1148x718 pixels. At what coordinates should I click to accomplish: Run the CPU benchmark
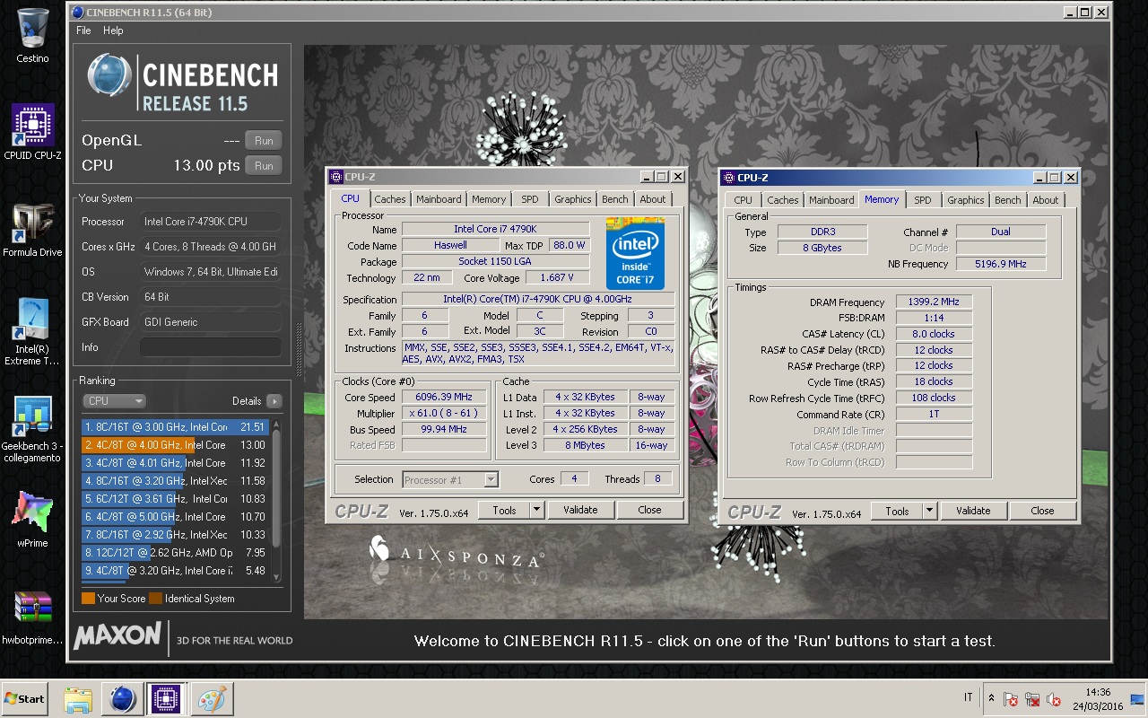coord(264,166)
